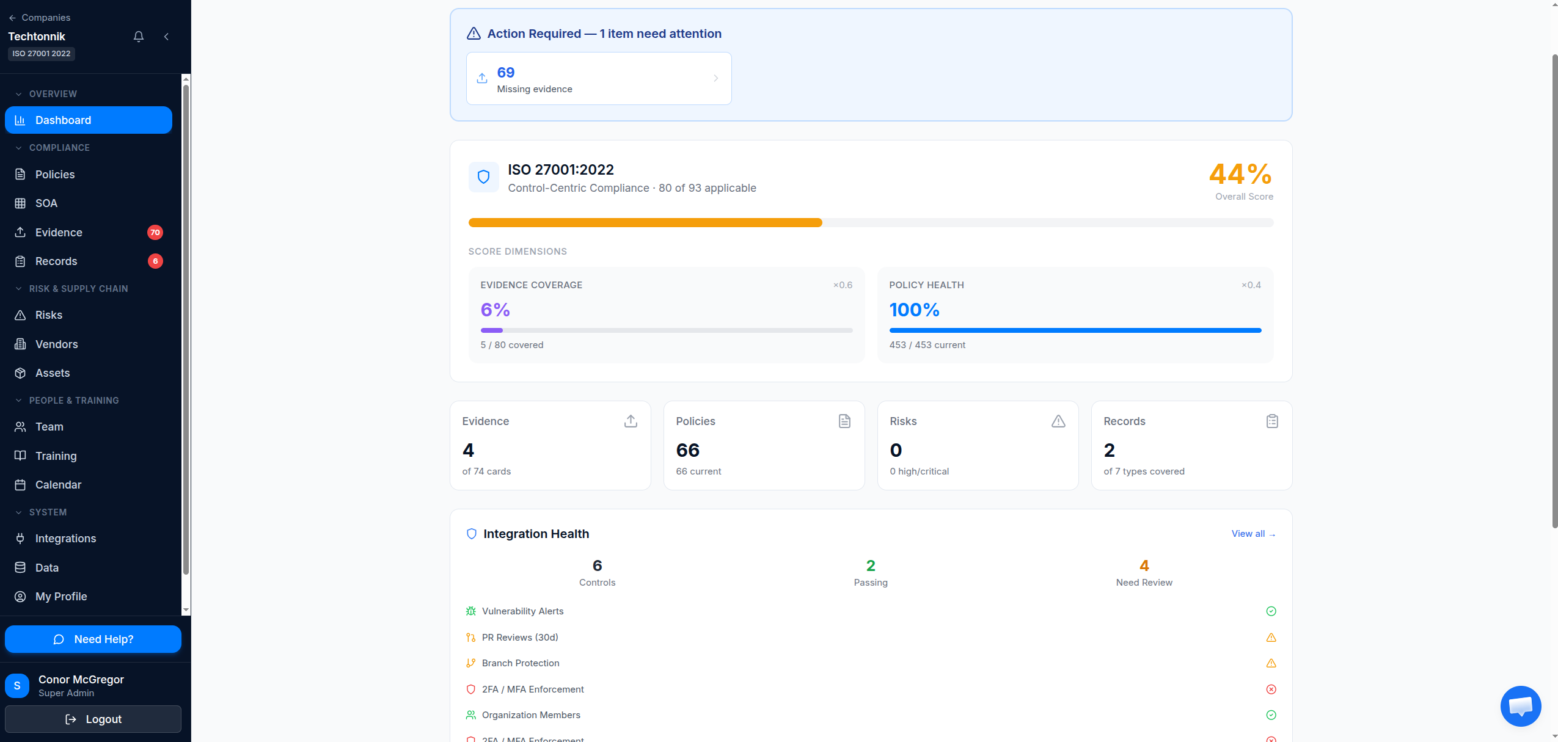Click the Missing evidence chevron arrow
Viewport: 1558px width, 742px height.
pos(715,79)
